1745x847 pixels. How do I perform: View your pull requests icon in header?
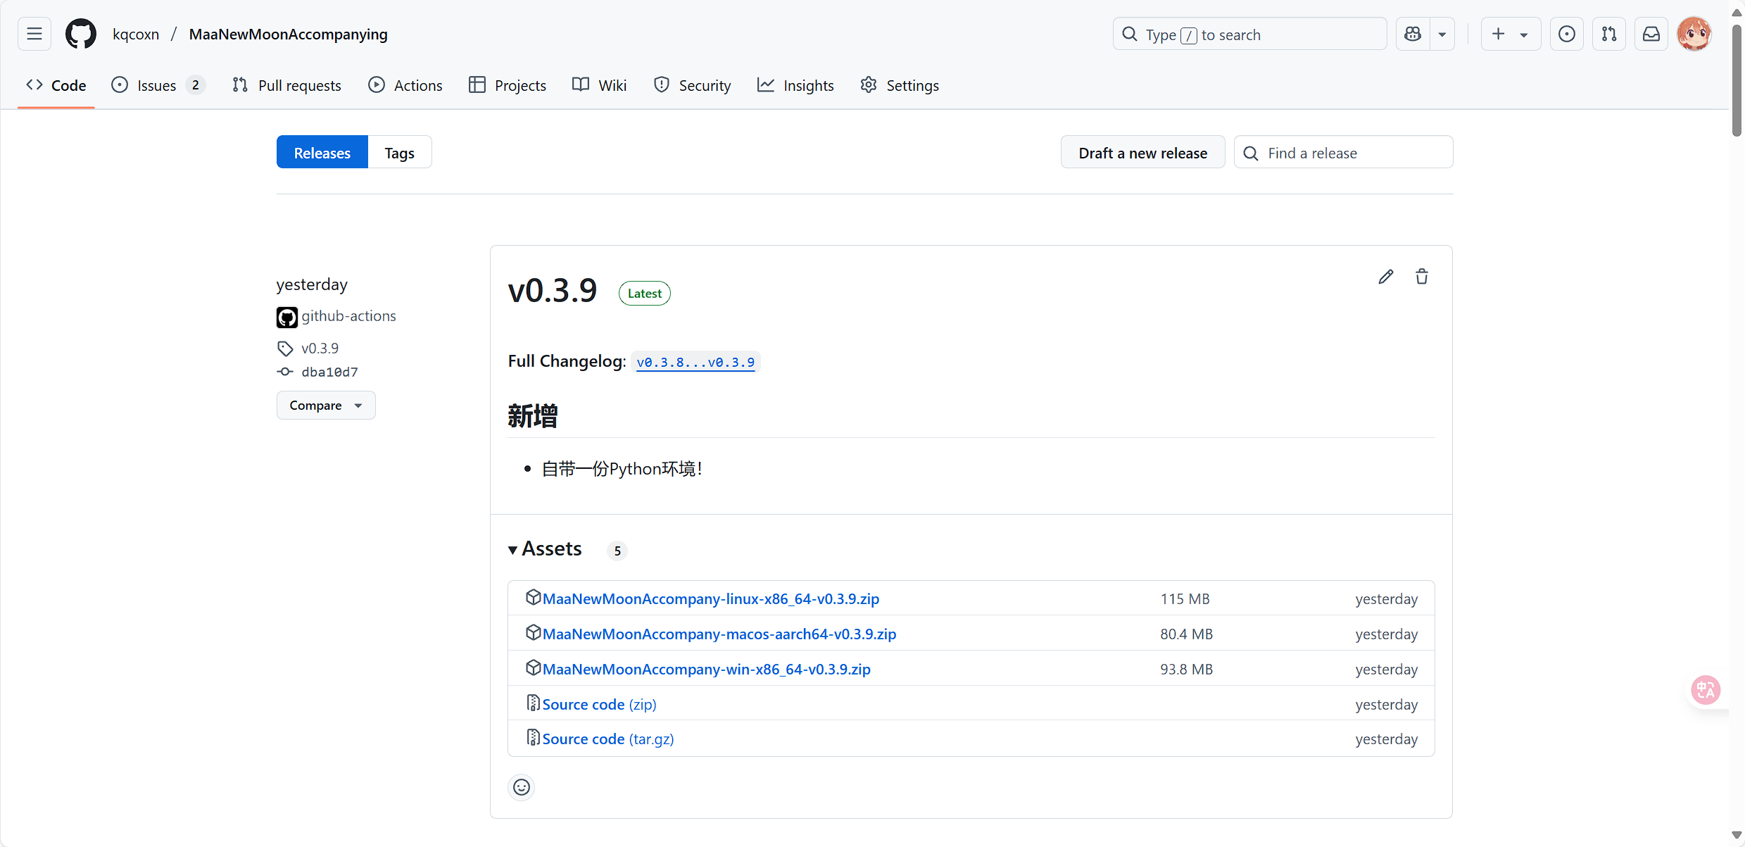point(1609,34)
